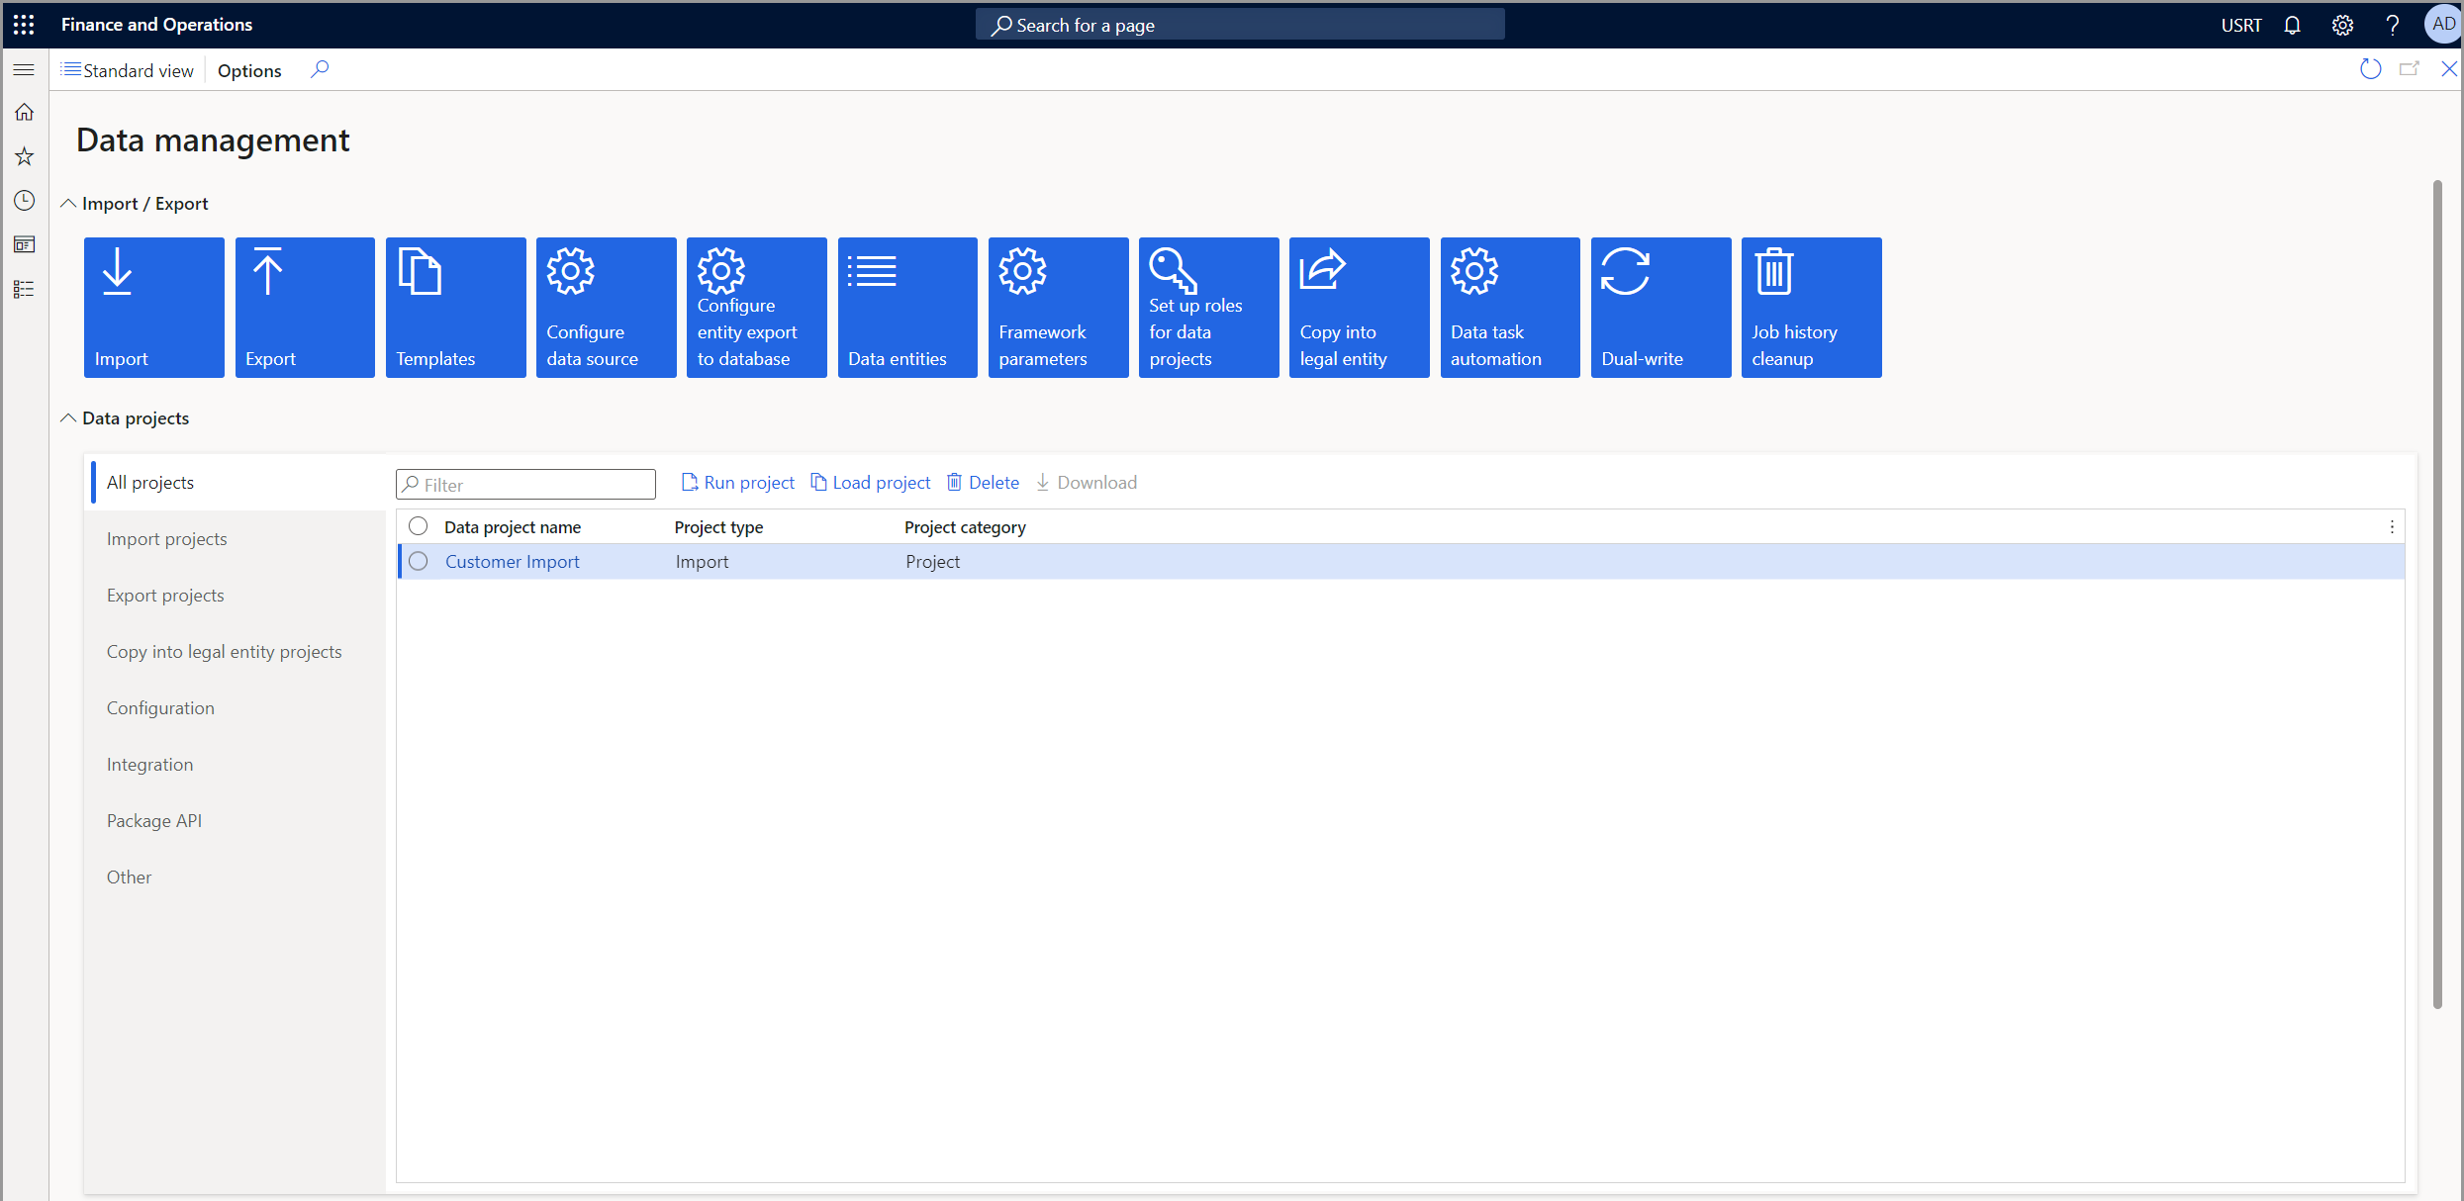
Task: Open the Templates tile
Action: click(455, 307)
